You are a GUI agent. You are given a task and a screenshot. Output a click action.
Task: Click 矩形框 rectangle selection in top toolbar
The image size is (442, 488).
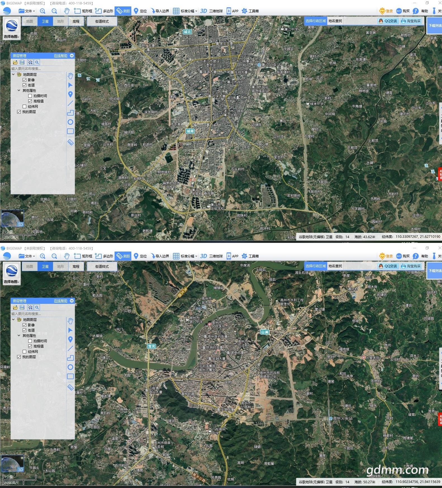[83, 11]
